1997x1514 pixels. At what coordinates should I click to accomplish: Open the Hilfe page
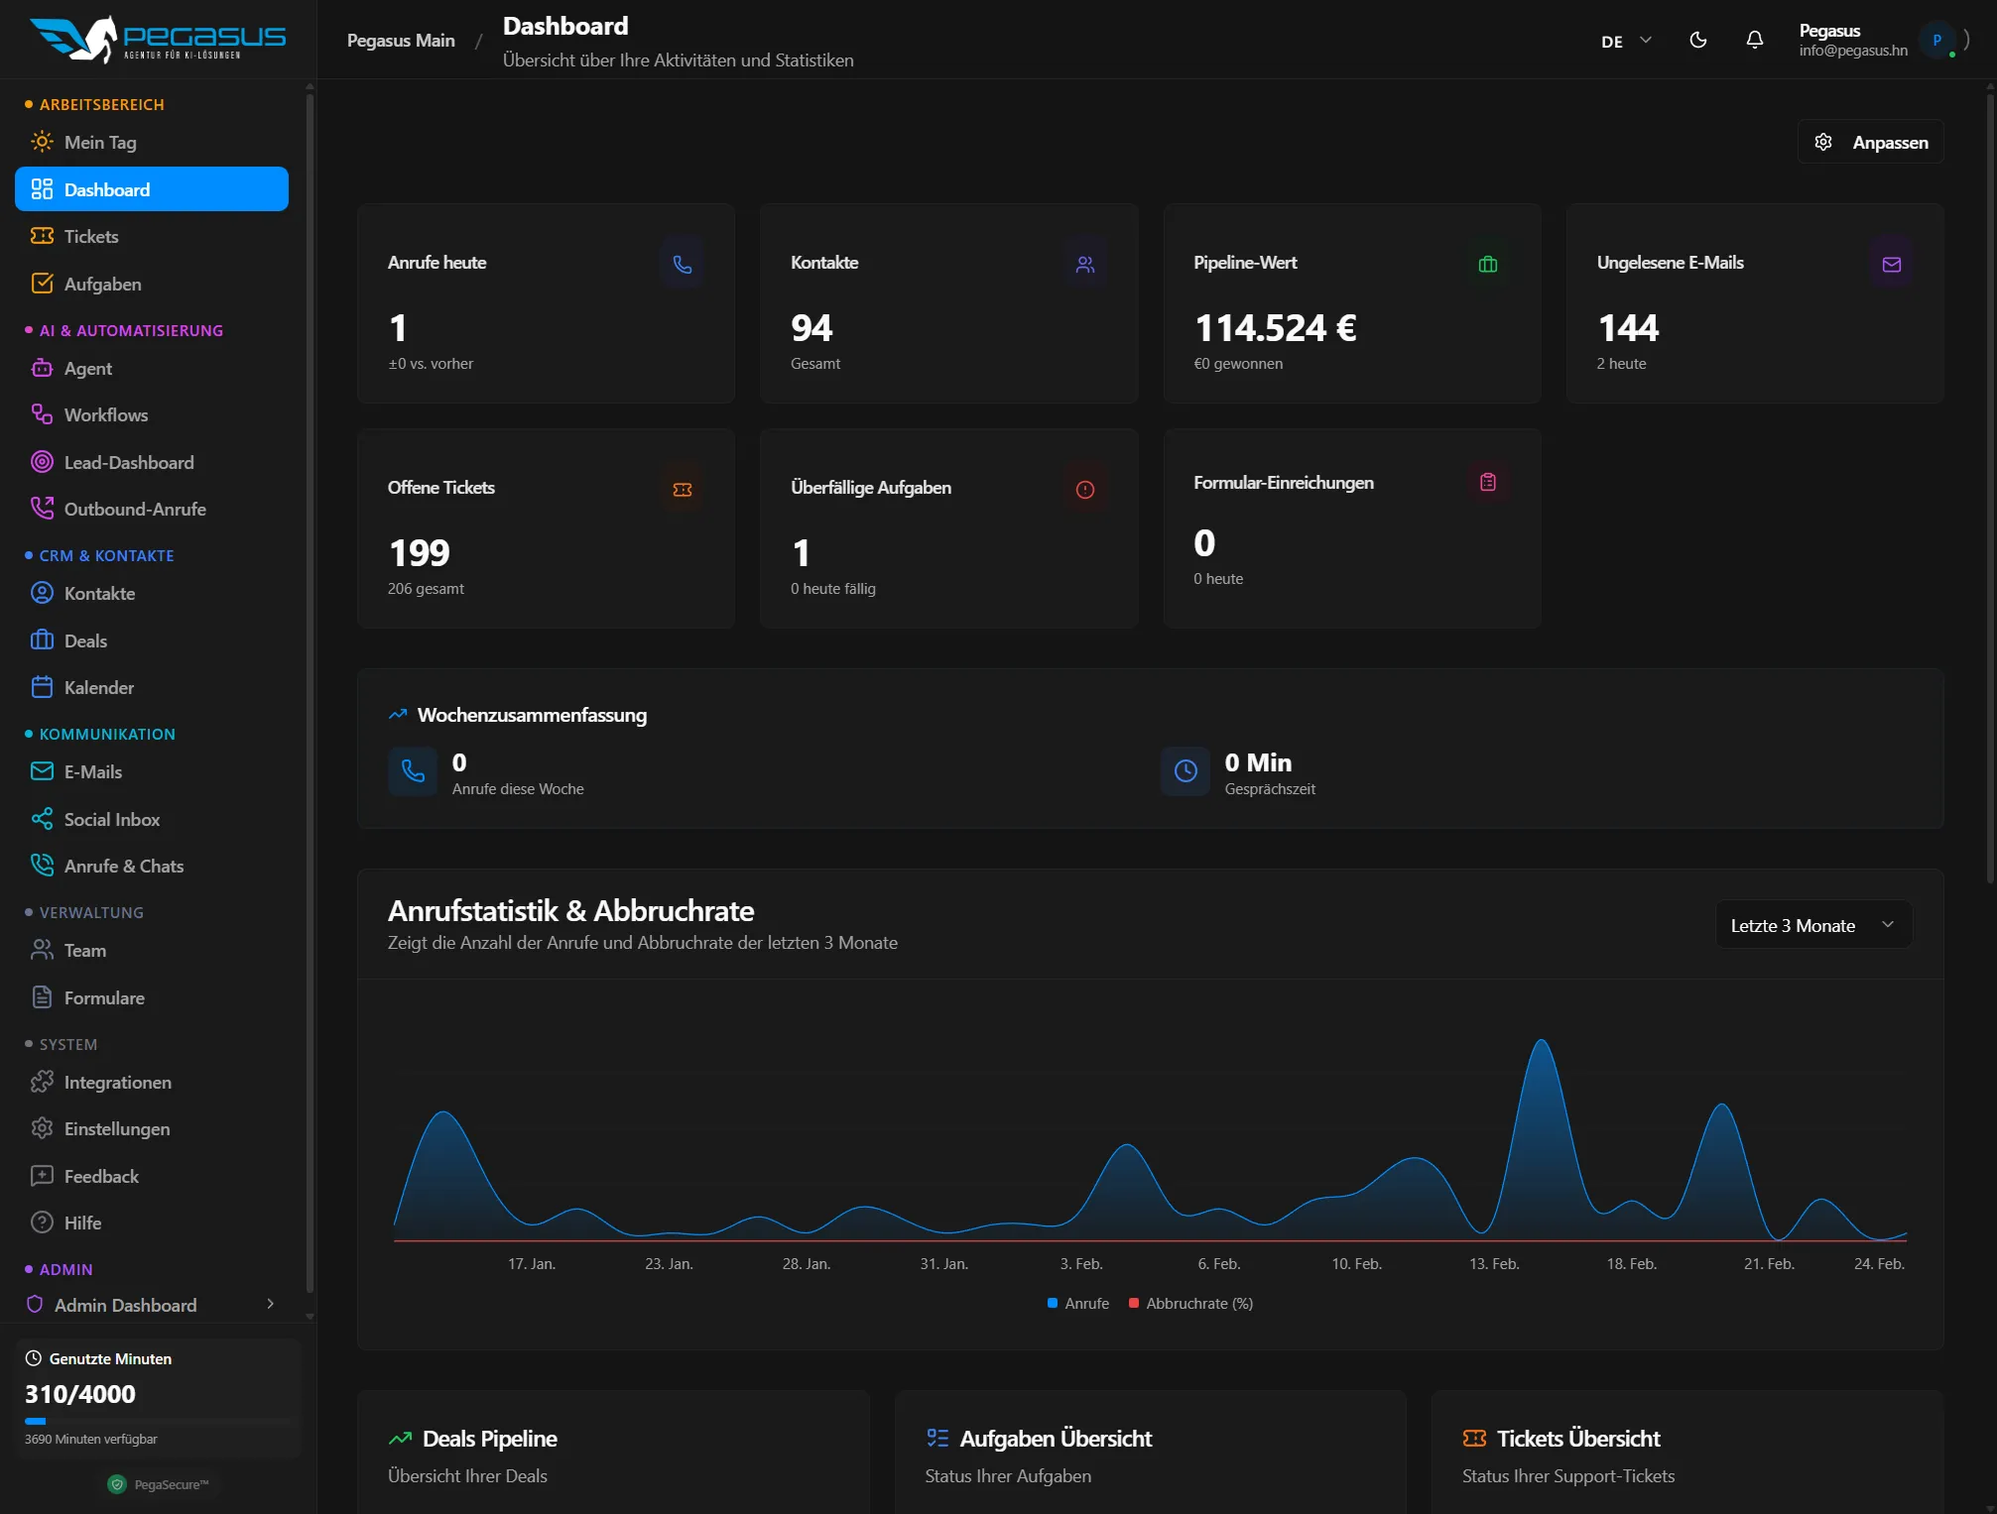click(x=82, y=1223)
